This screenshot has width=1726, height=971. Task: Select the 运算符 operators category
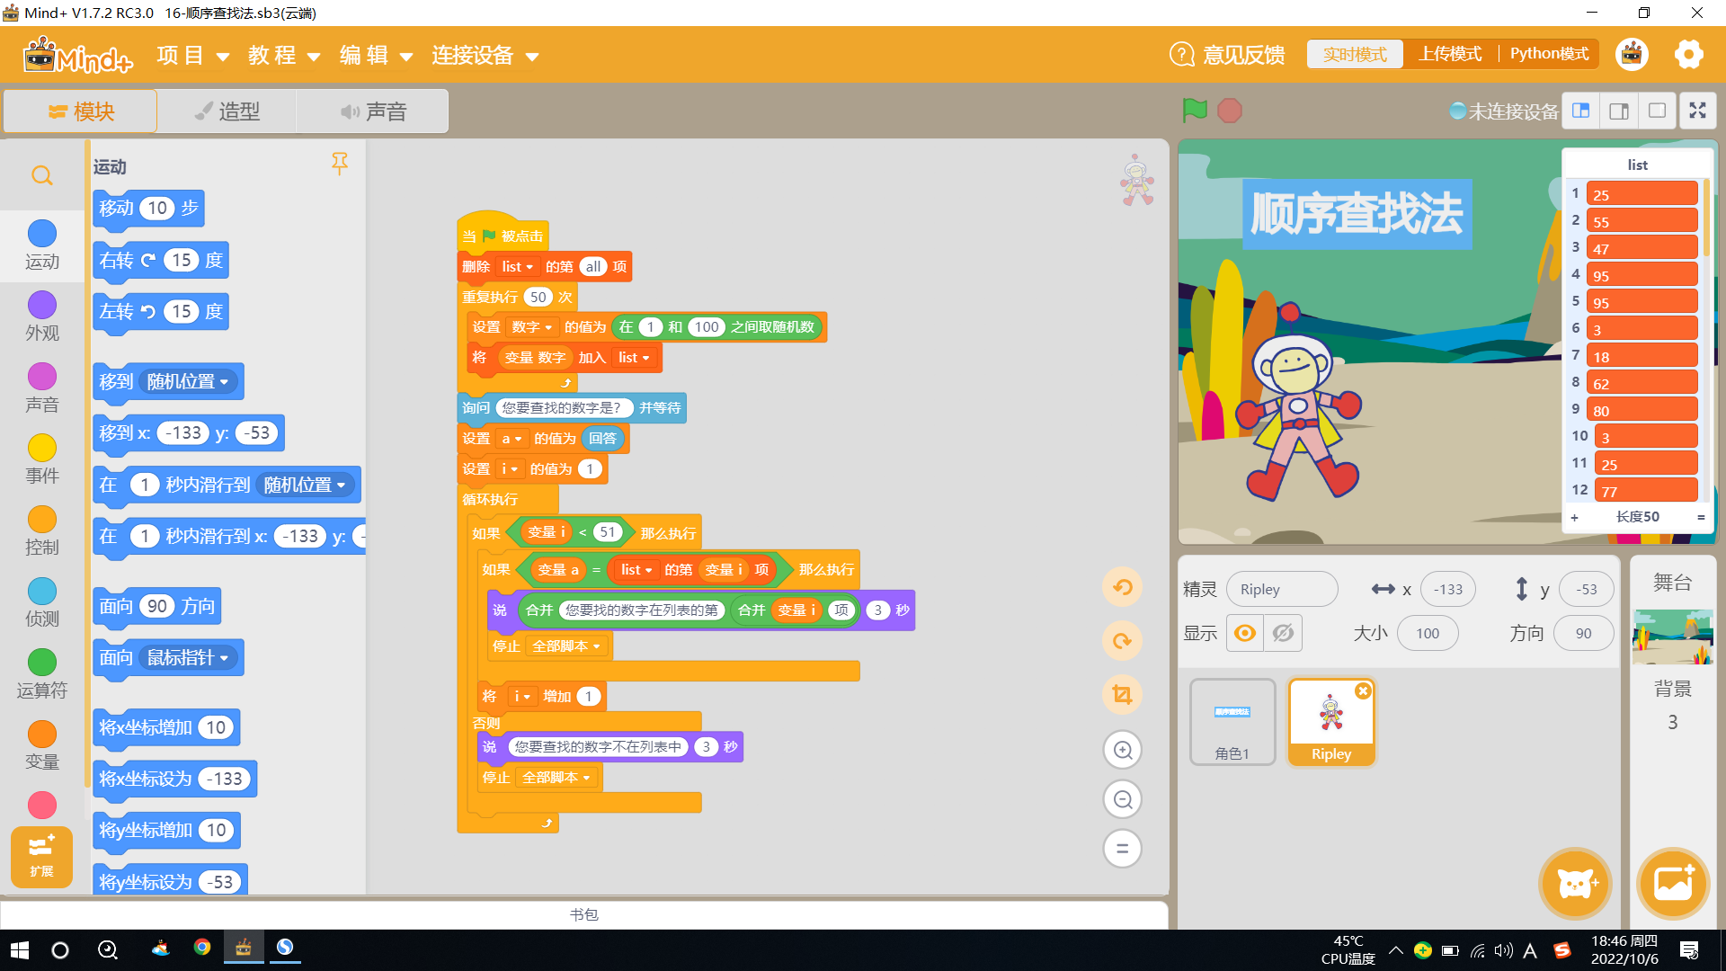click(x=42, y=673)
